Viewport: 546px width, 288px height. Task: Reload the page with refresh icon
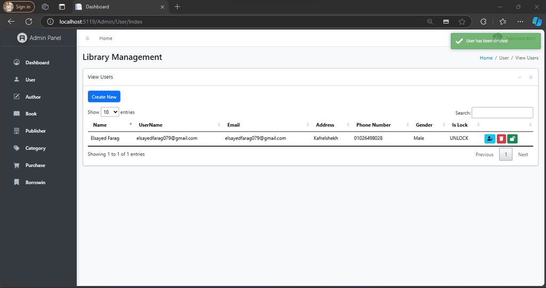click(29, 21)
